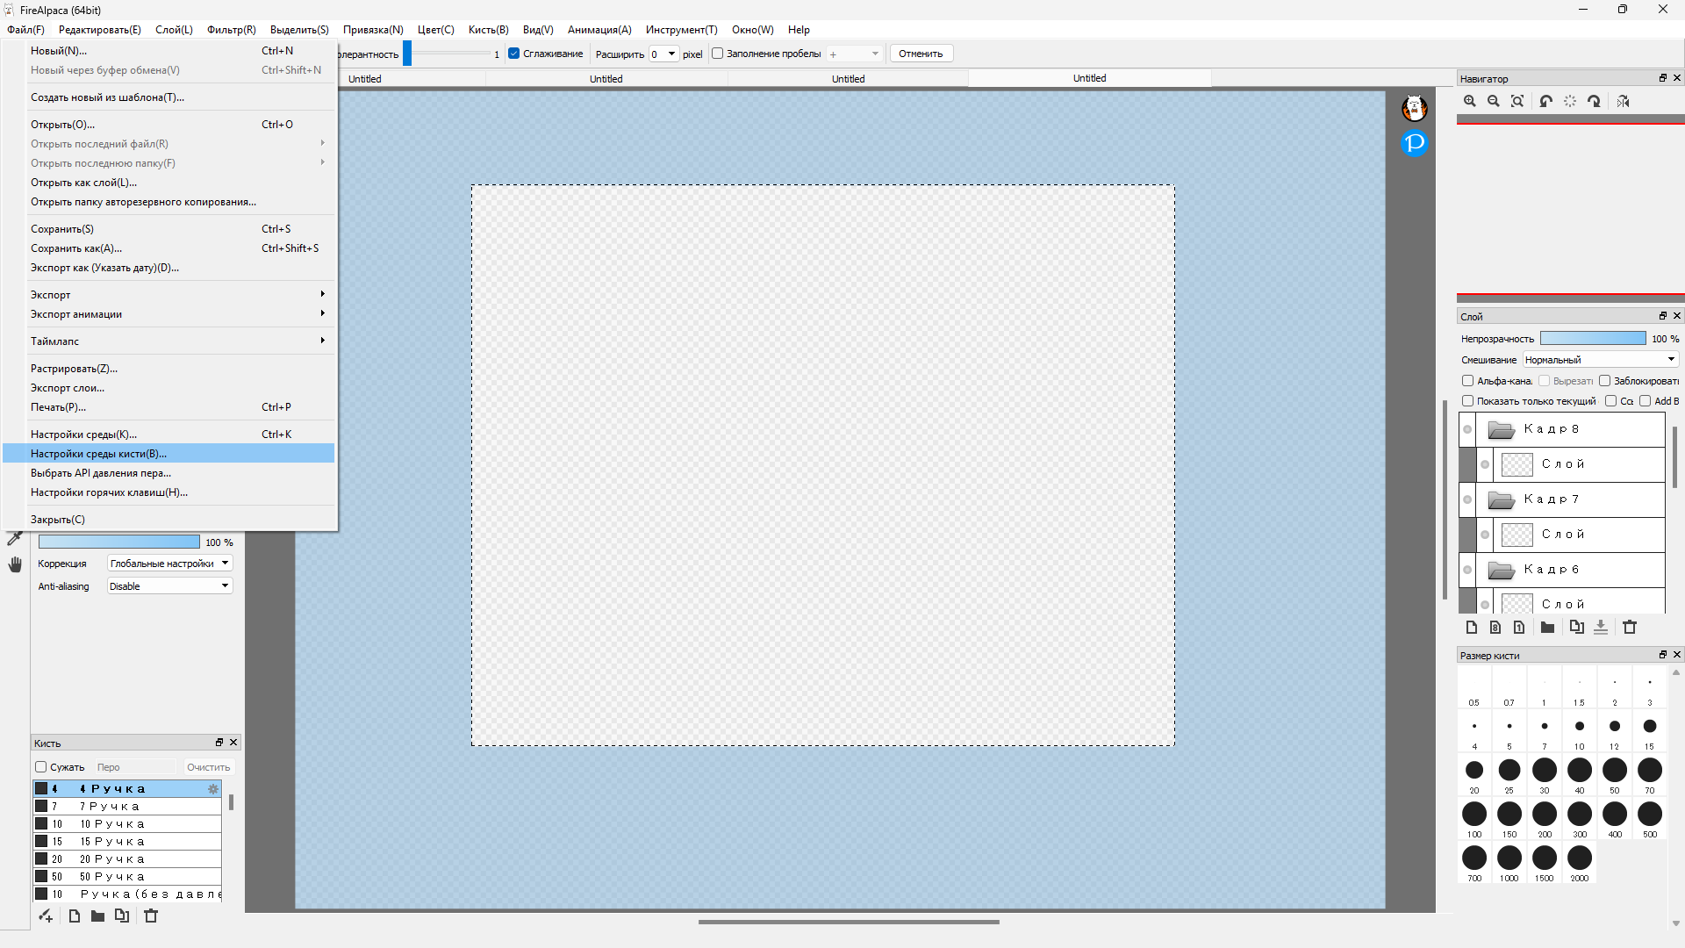This screenshot has height=948, width=1685.
Task: Select the 20 Ручка brush
Action: pos(127,859)
